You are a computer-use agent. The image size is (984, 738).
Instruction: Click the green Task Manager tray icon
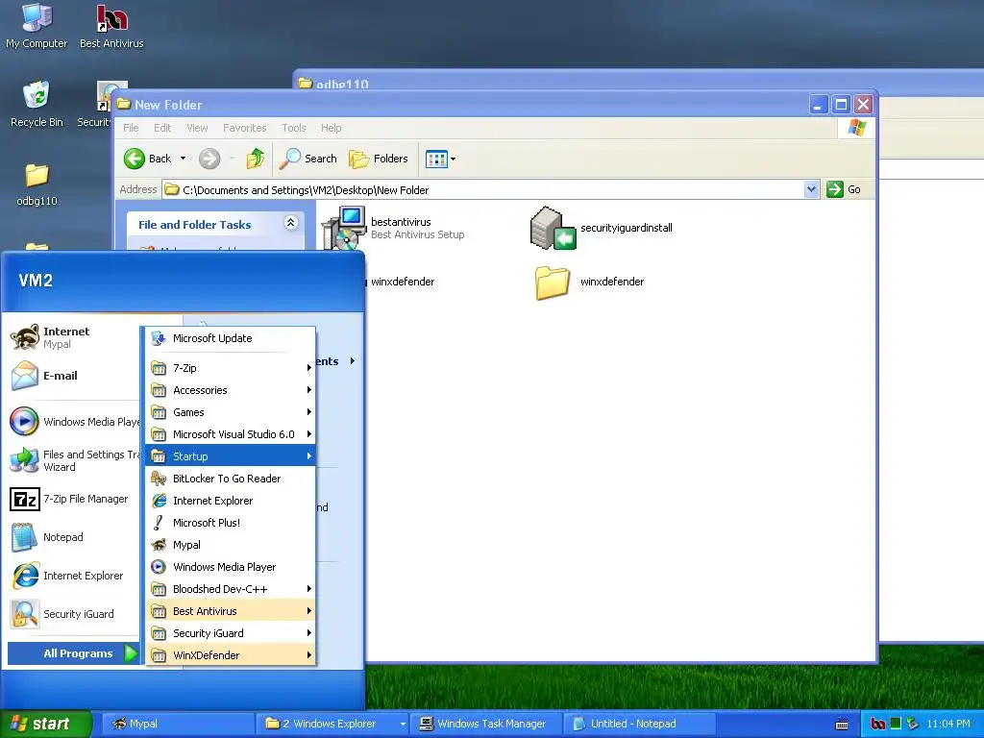point(896,724)
